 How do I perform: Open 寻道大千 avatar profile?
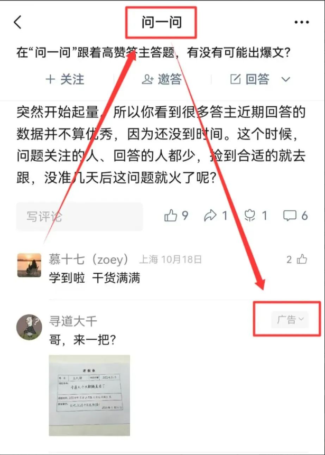pos(29,327)
